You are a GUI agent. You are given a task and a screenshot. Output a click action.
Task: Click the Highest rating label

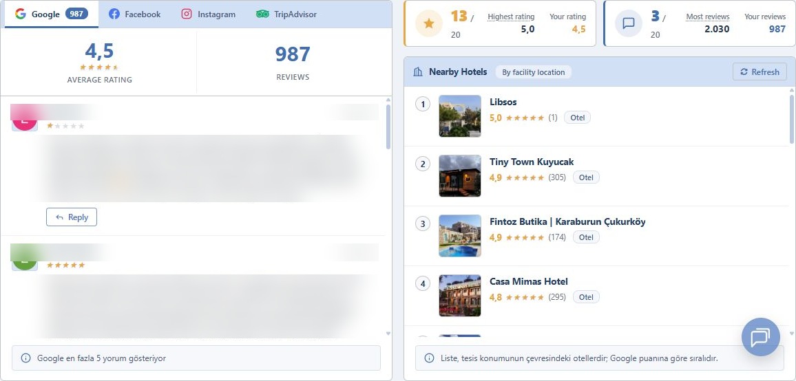coord(511,17)
